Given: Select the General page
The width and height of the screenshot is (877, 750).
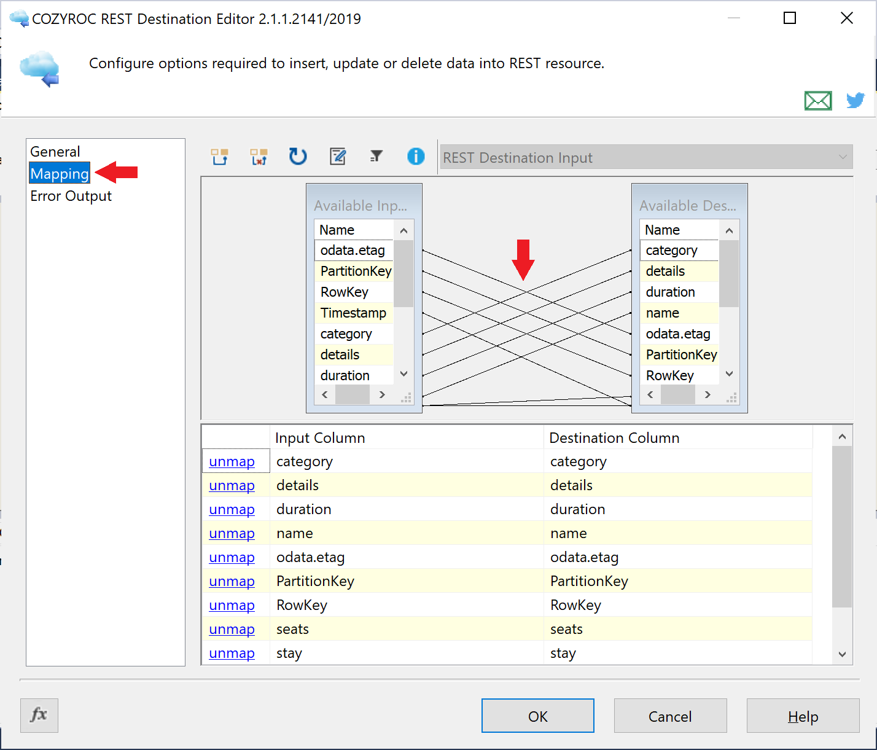Looking at the screenshot, I should pos(55,152).
